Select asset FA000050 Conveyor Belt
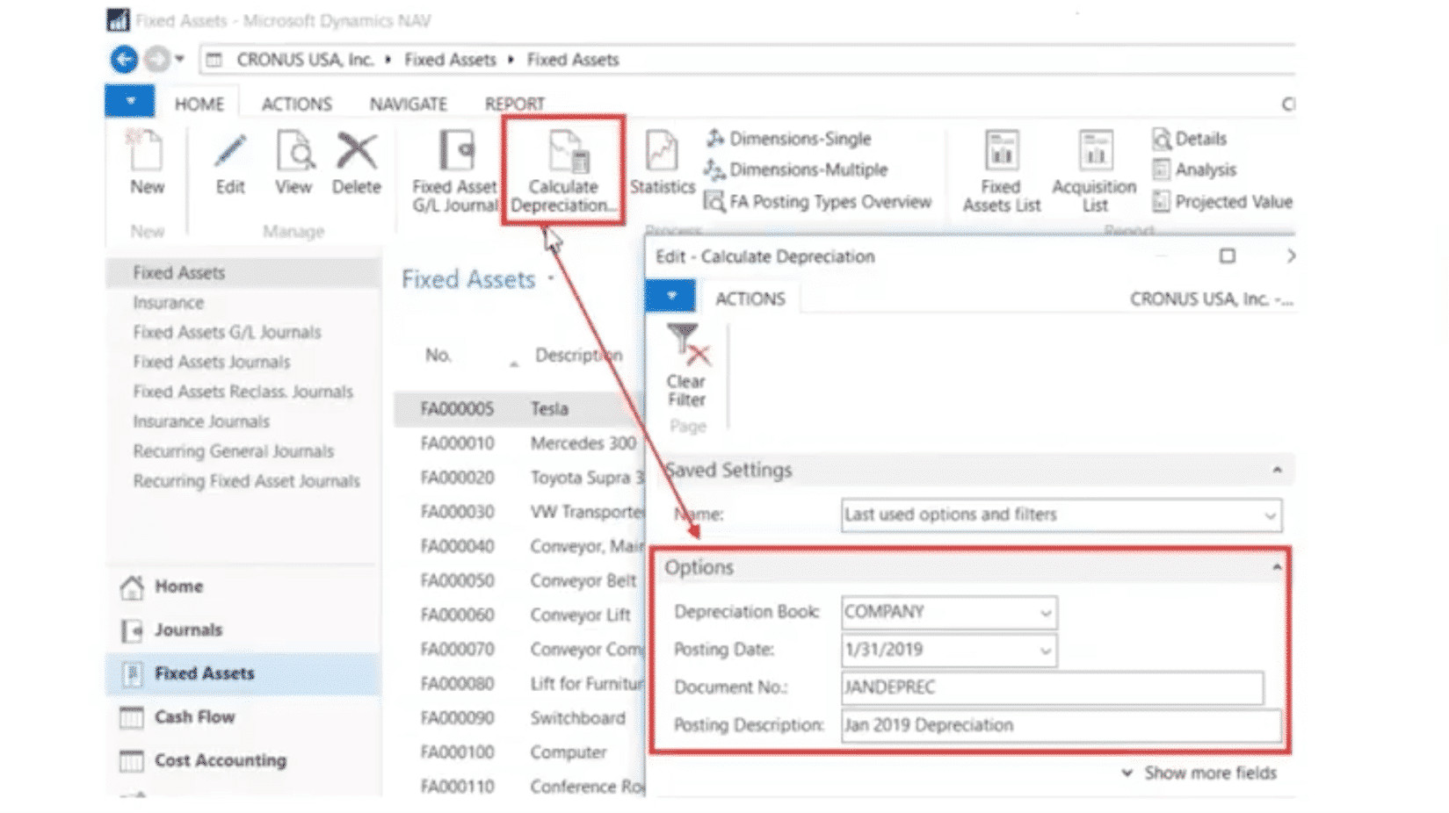Screen dimensions: 1449x813 tap(519, 581)
